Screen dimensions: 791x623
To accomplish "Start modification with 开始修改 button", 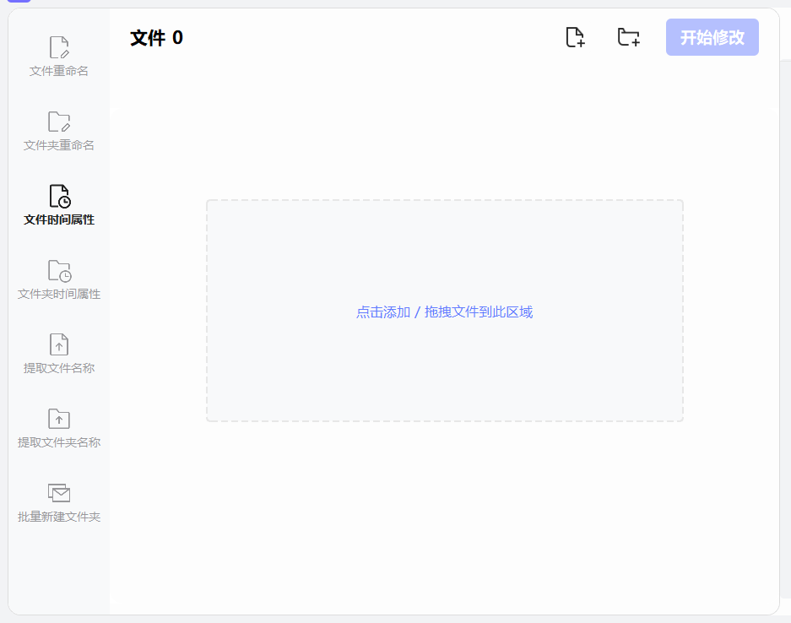I will pos(712,37).
